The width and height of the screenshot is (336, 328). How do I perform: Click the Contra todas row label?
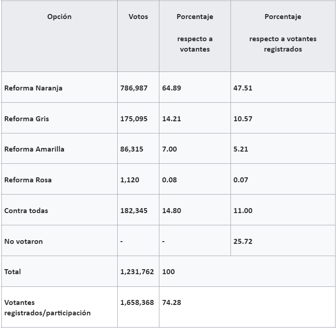click(26, 210)
